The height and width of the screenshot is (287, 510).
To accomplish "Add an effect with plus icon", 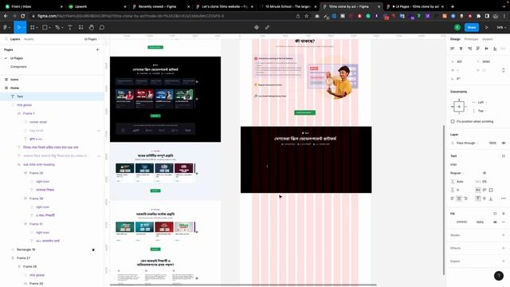I will [x=504, y=248].
